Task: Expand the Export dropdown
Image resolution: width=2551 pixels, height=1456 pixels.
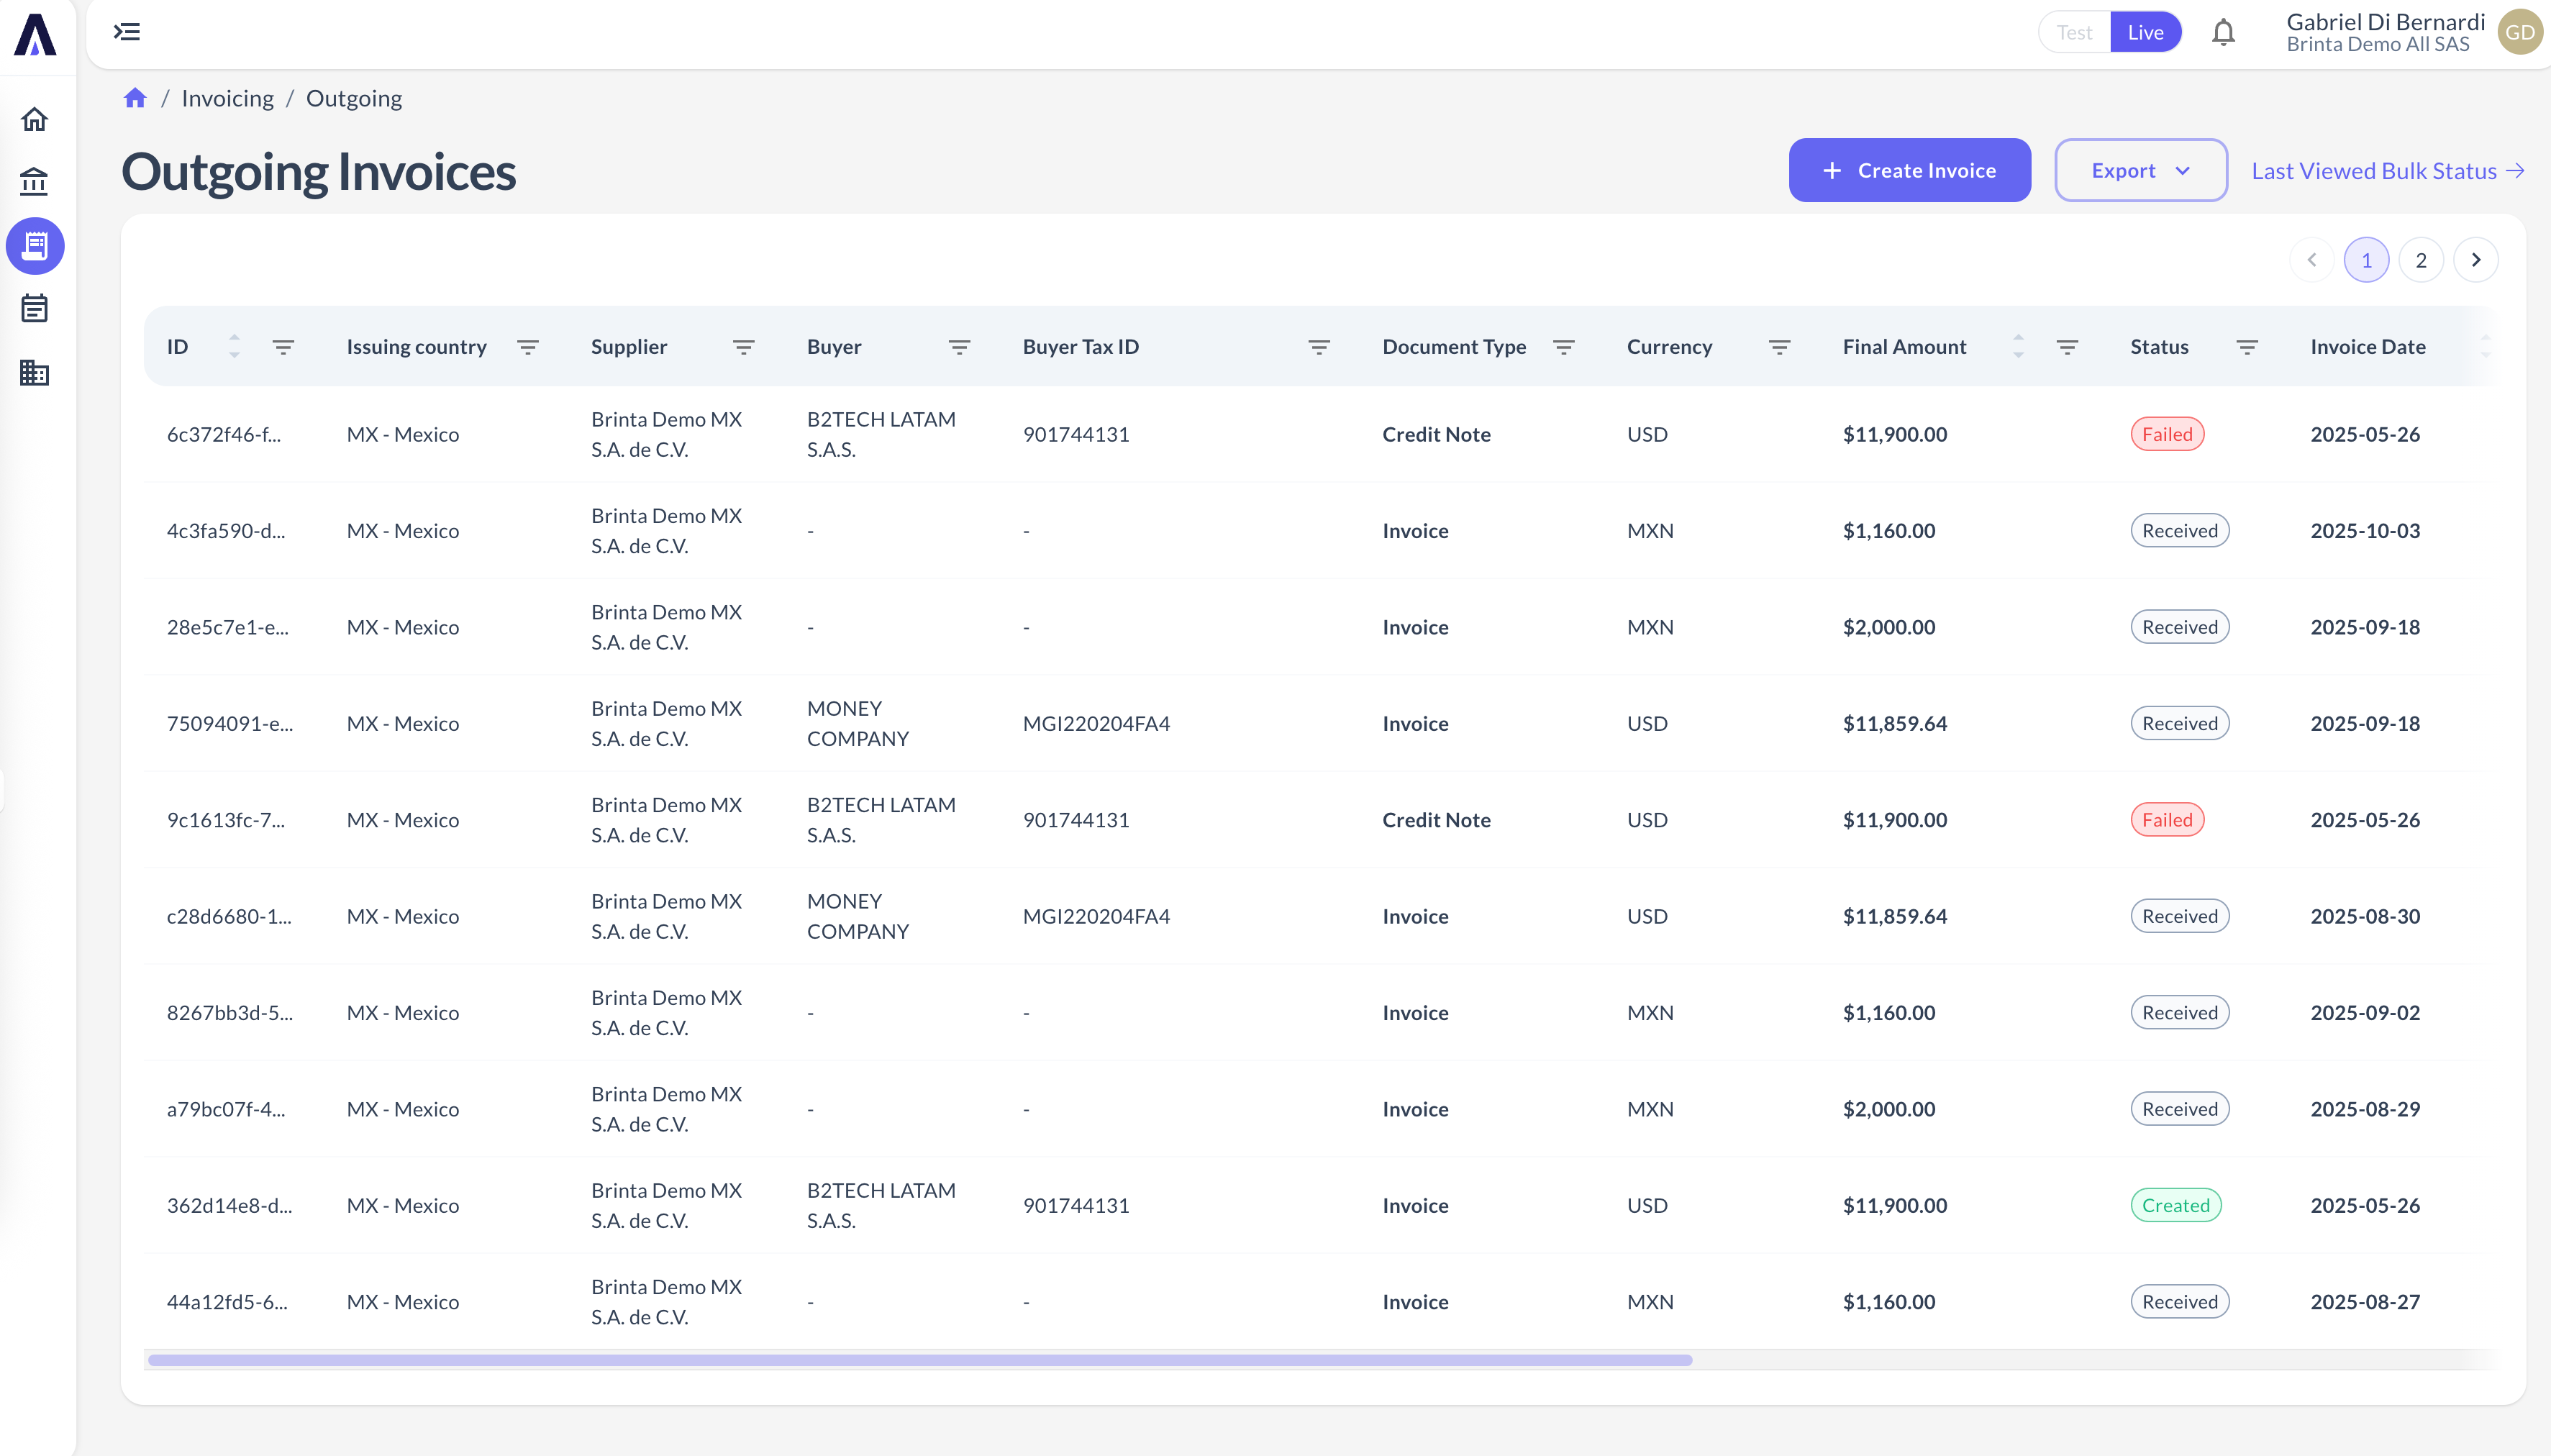Action: tap(2140, 171)
